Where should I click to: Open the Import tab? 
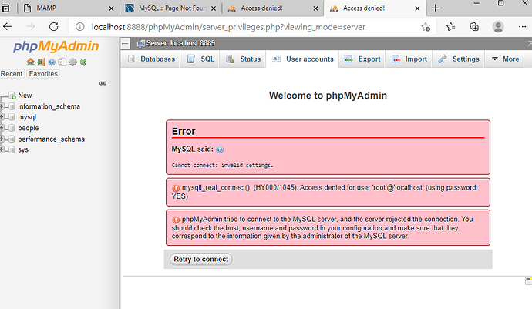tap(409, 59)
